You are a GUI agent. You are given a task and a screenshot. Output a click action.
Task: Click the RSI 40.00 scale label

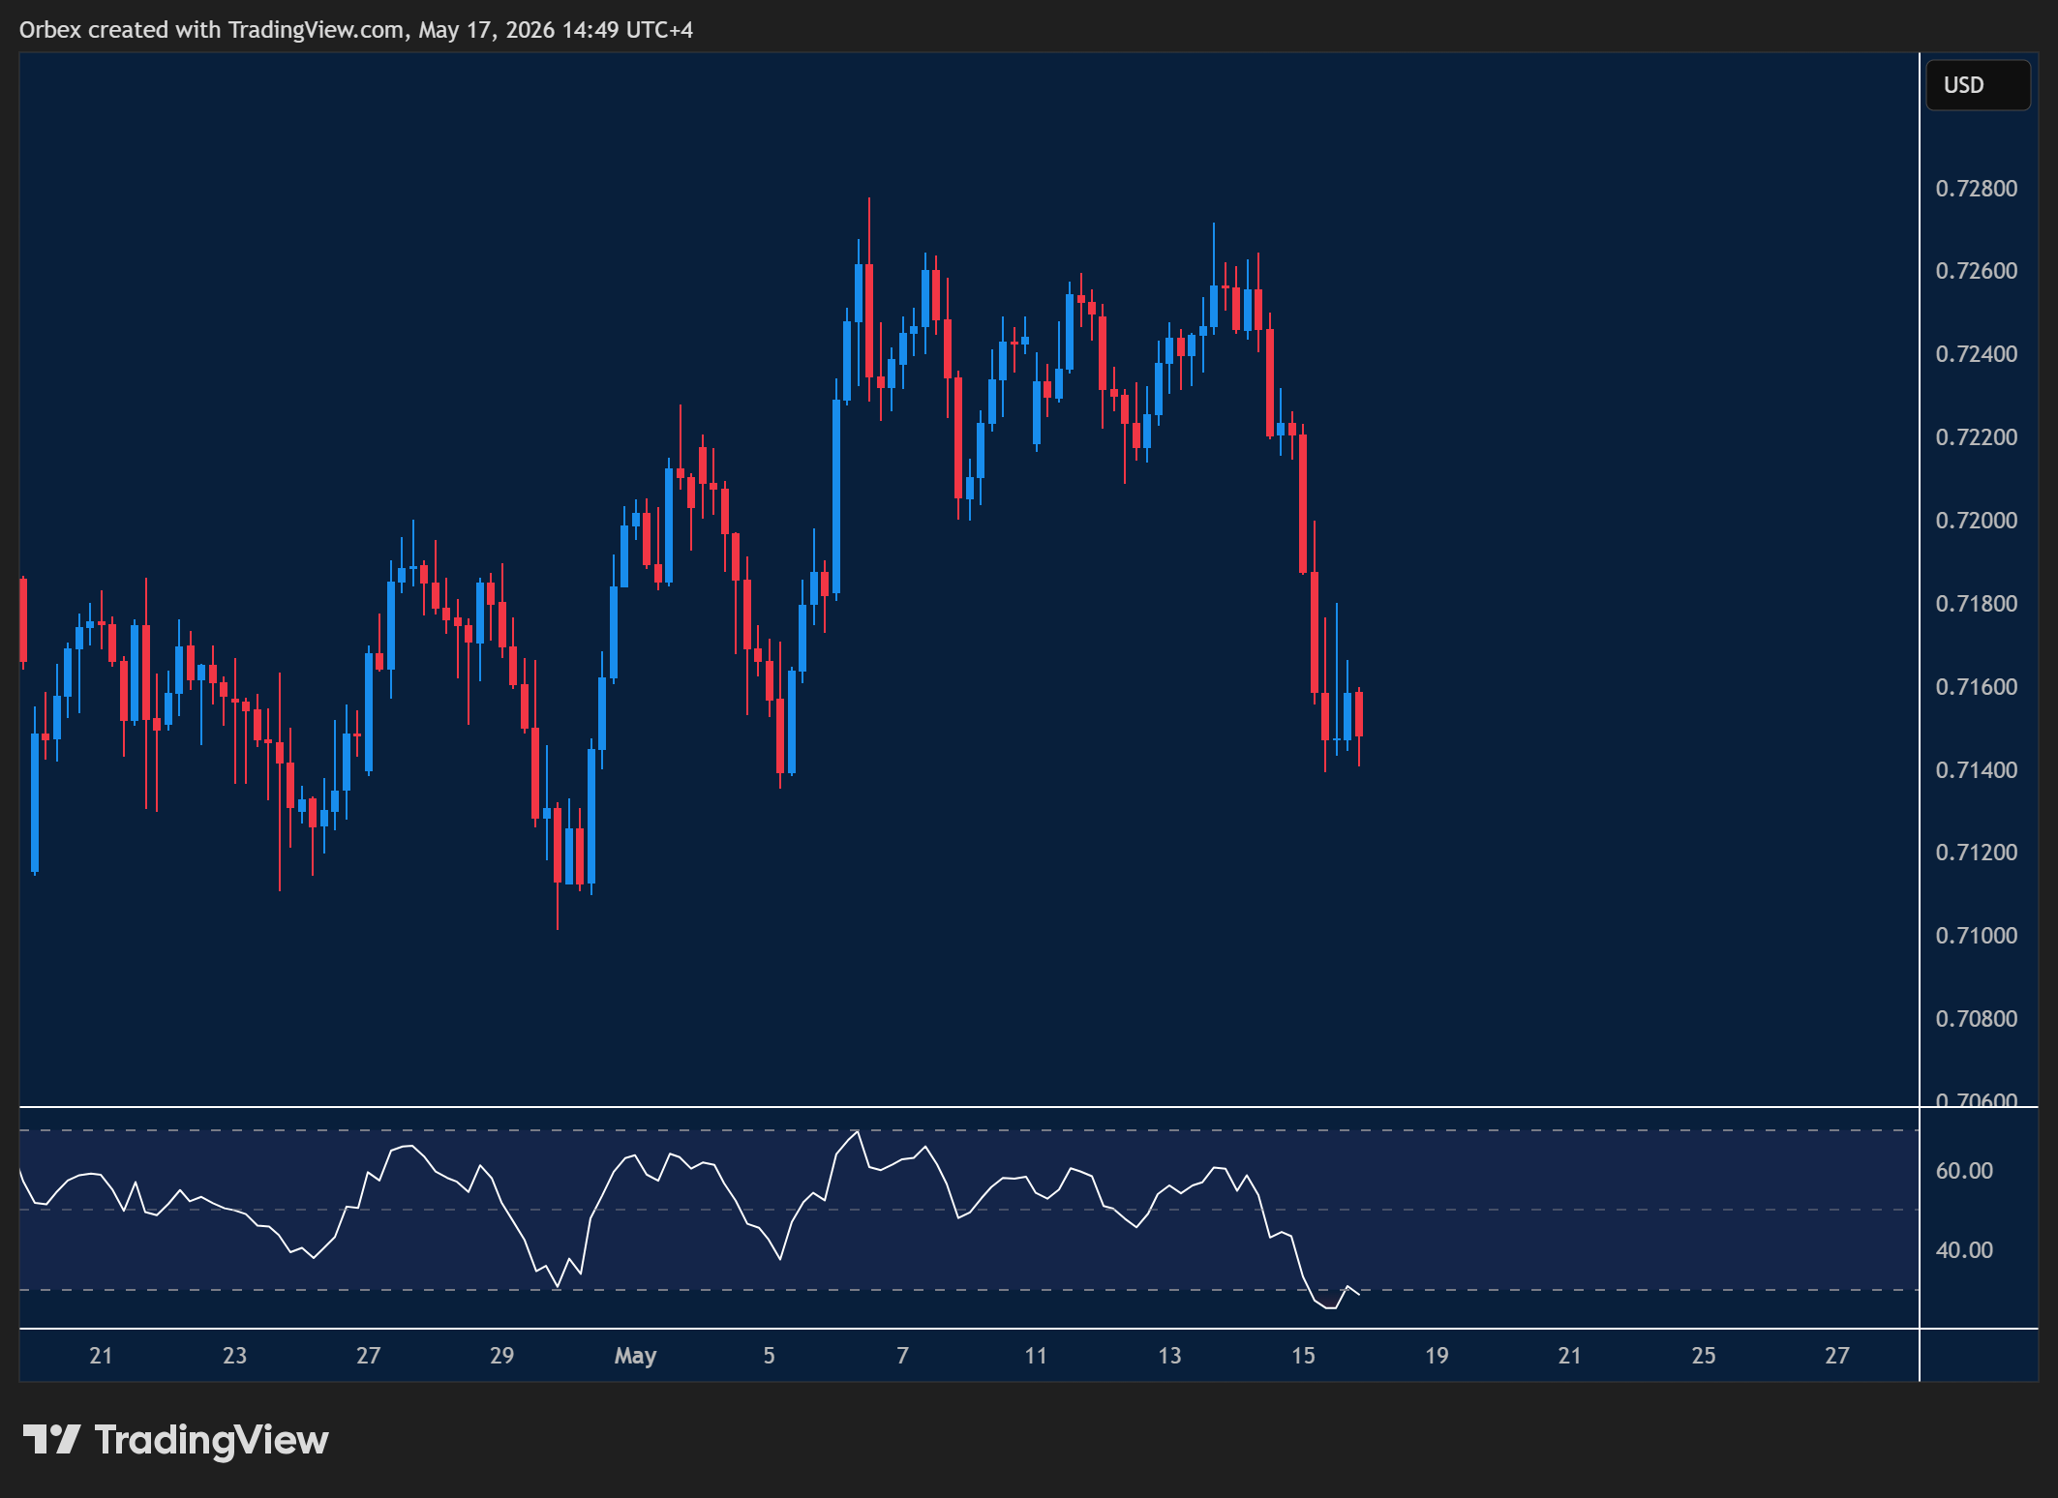click(1964, 1250)
